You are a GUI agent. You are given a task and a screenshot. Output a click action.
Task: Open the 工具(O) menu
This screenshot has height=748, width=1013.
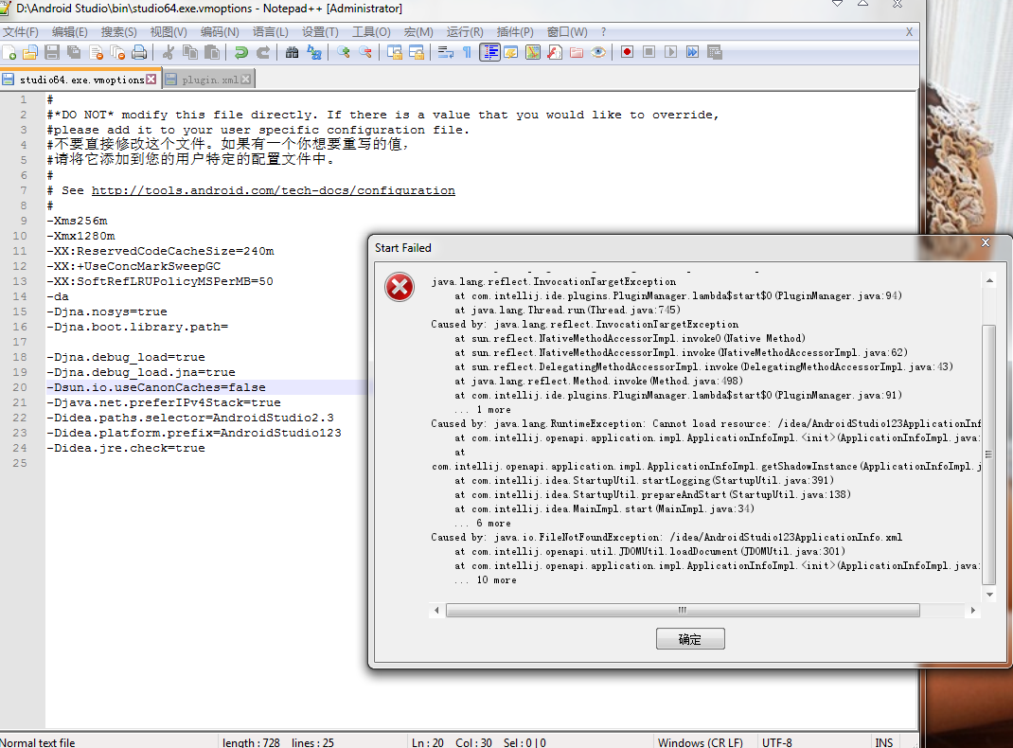coord(371,31)
